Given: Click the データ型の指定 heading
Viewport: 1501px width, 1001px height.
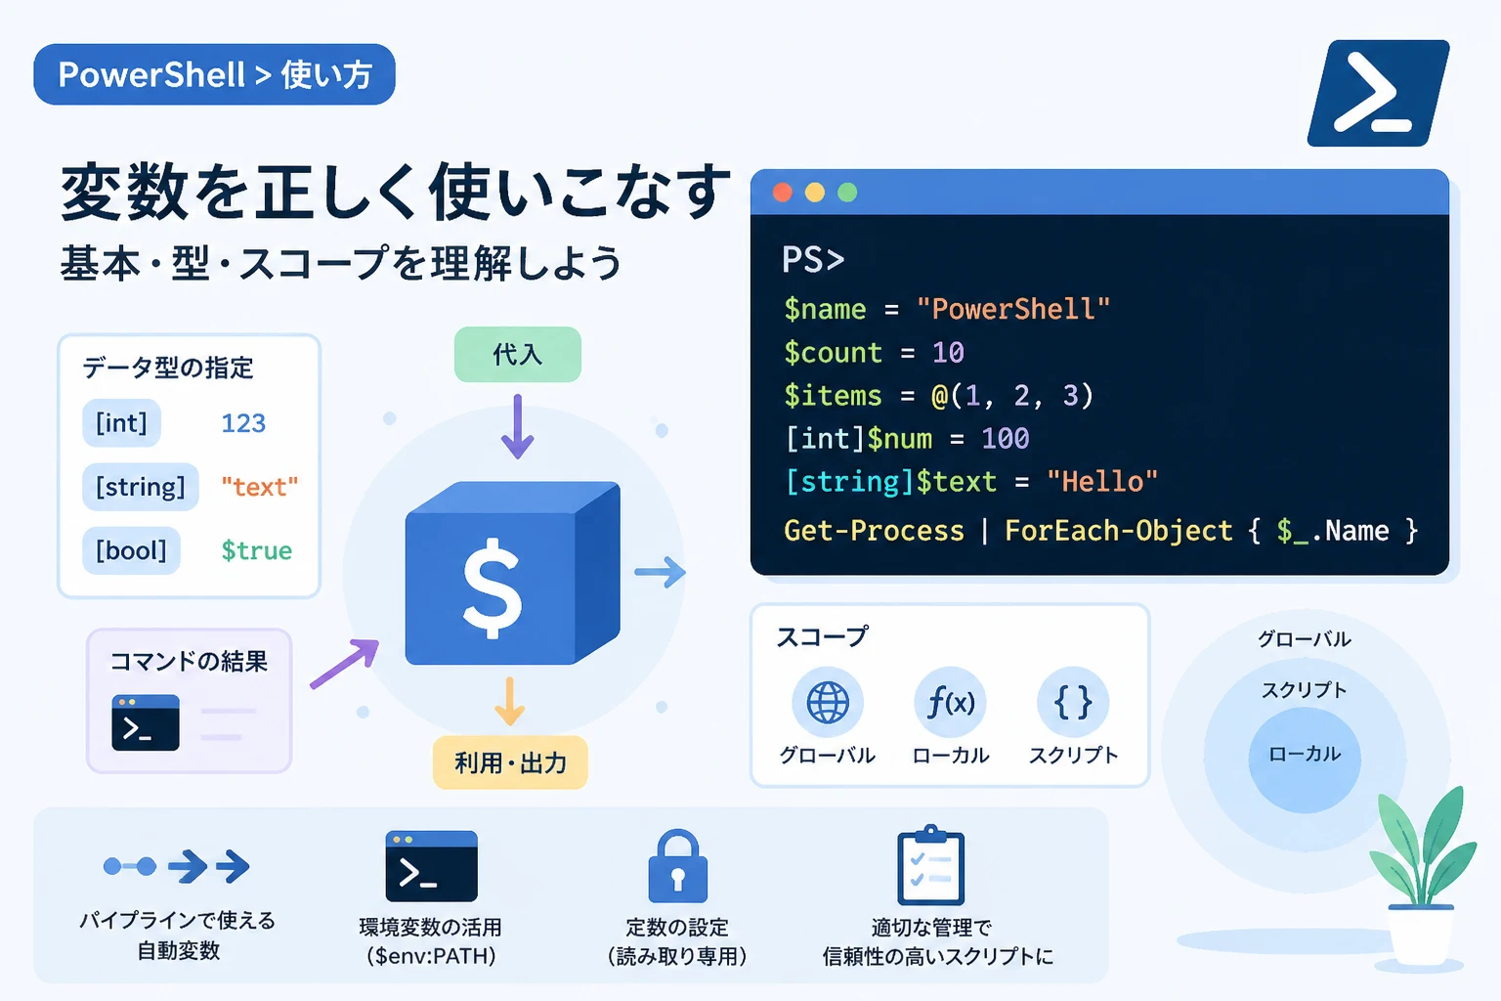Looking at the screenshot, I should (168, 368).
